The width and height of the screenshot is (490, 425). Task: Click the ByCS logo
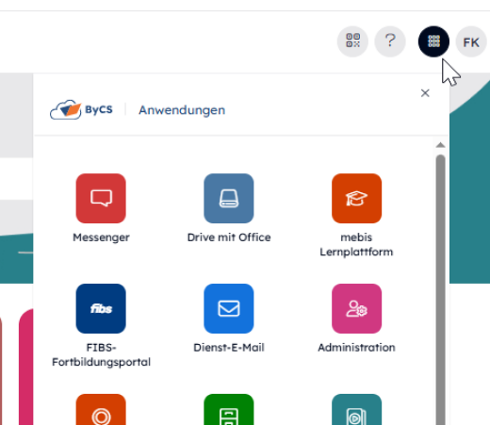(x=81, y=109)
